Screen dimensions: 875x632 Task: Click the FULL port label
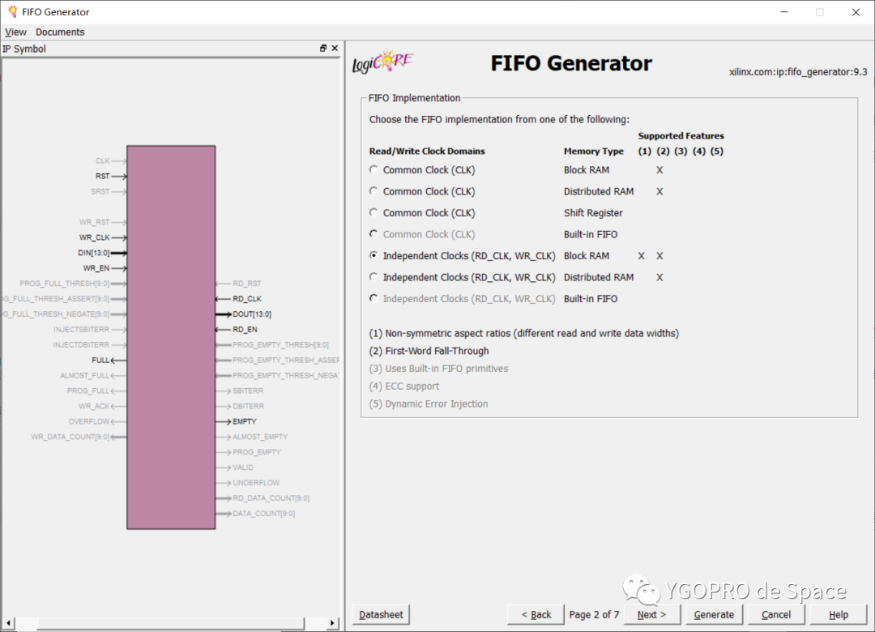[x=100, y=361]
